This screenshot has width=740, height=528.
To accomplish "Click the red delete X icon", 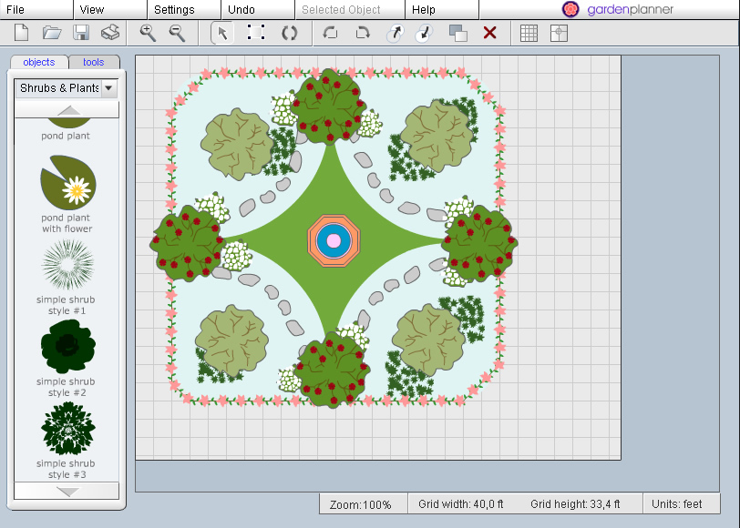I will pyautogui.click(x=489, y=33).
